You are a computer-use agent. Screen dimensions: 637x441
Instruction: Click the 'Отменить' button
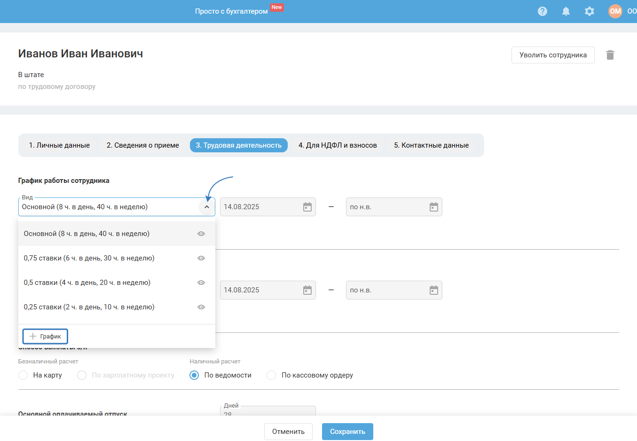[x=288, y=432]
